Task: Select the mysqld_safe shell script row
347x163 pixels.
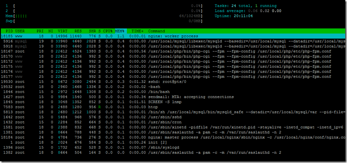Action: [x=173, y=112]
